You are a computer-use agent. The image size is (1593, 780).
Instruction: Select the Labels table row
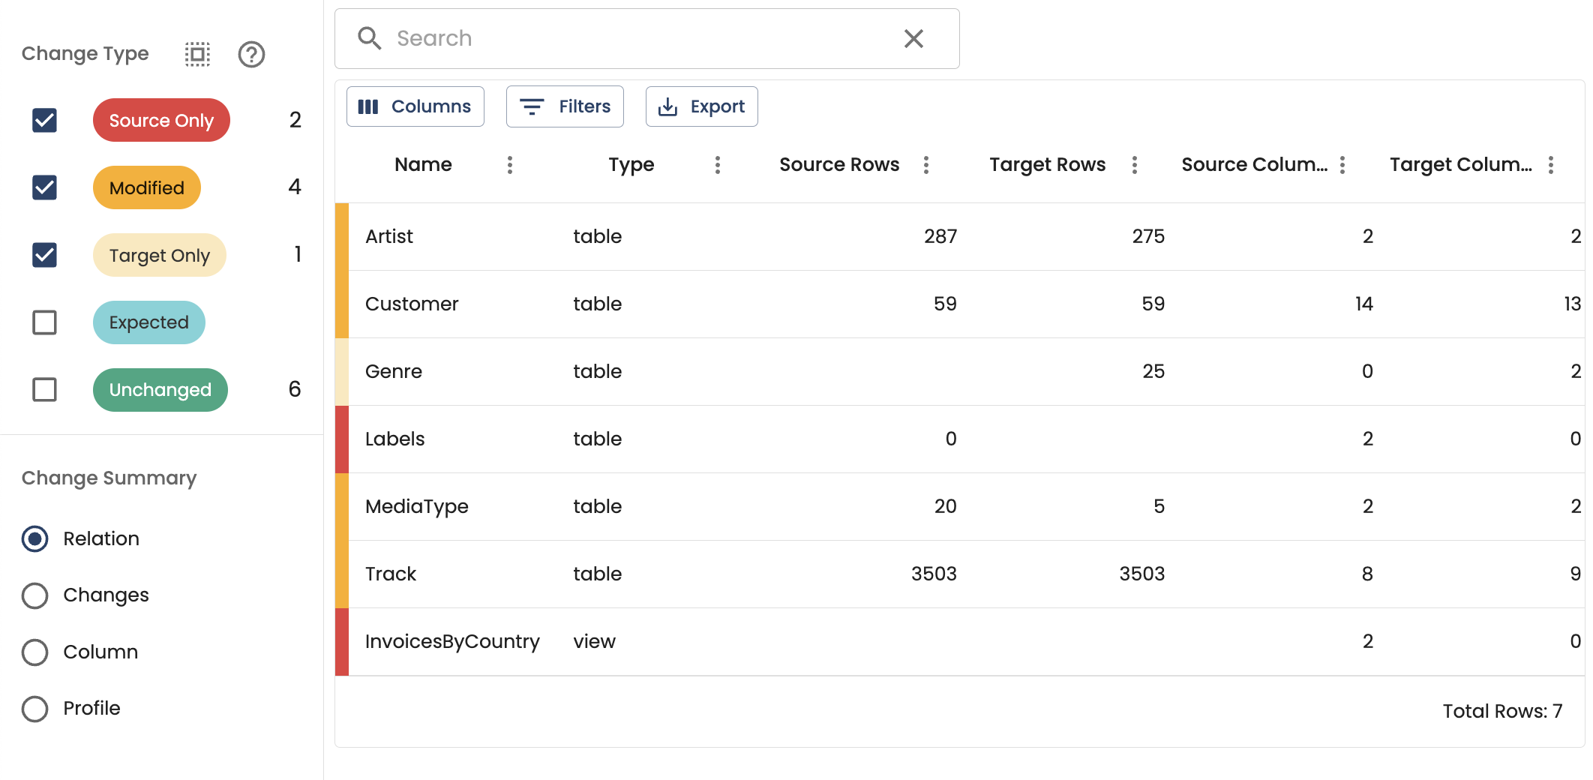960,439
